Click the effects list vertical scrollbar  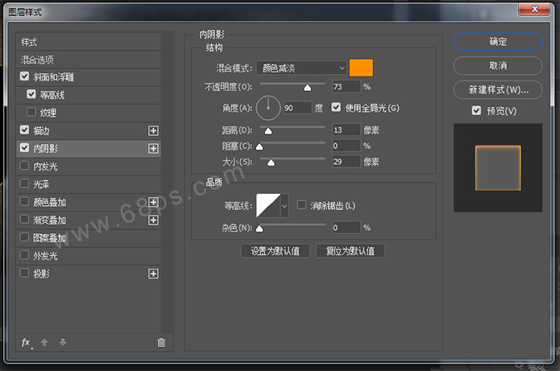(x=167, y=183)
